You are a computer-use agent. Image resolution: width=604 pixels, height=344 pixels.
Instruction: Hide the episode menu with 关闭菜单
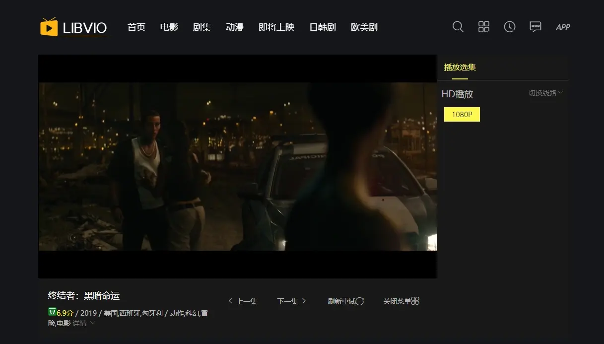pyautogui.click(x=397, y=301)
